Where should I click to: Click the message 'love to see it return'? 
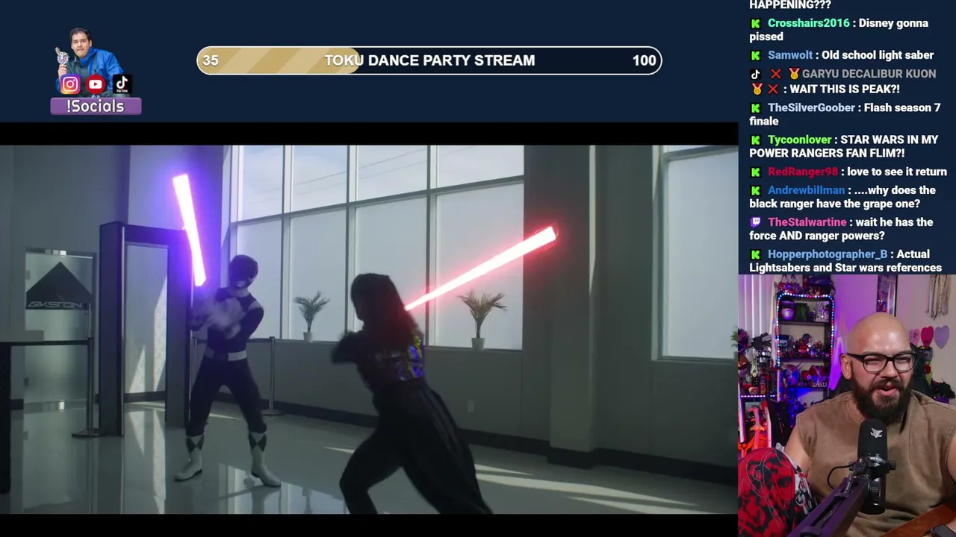click(897, 172)
